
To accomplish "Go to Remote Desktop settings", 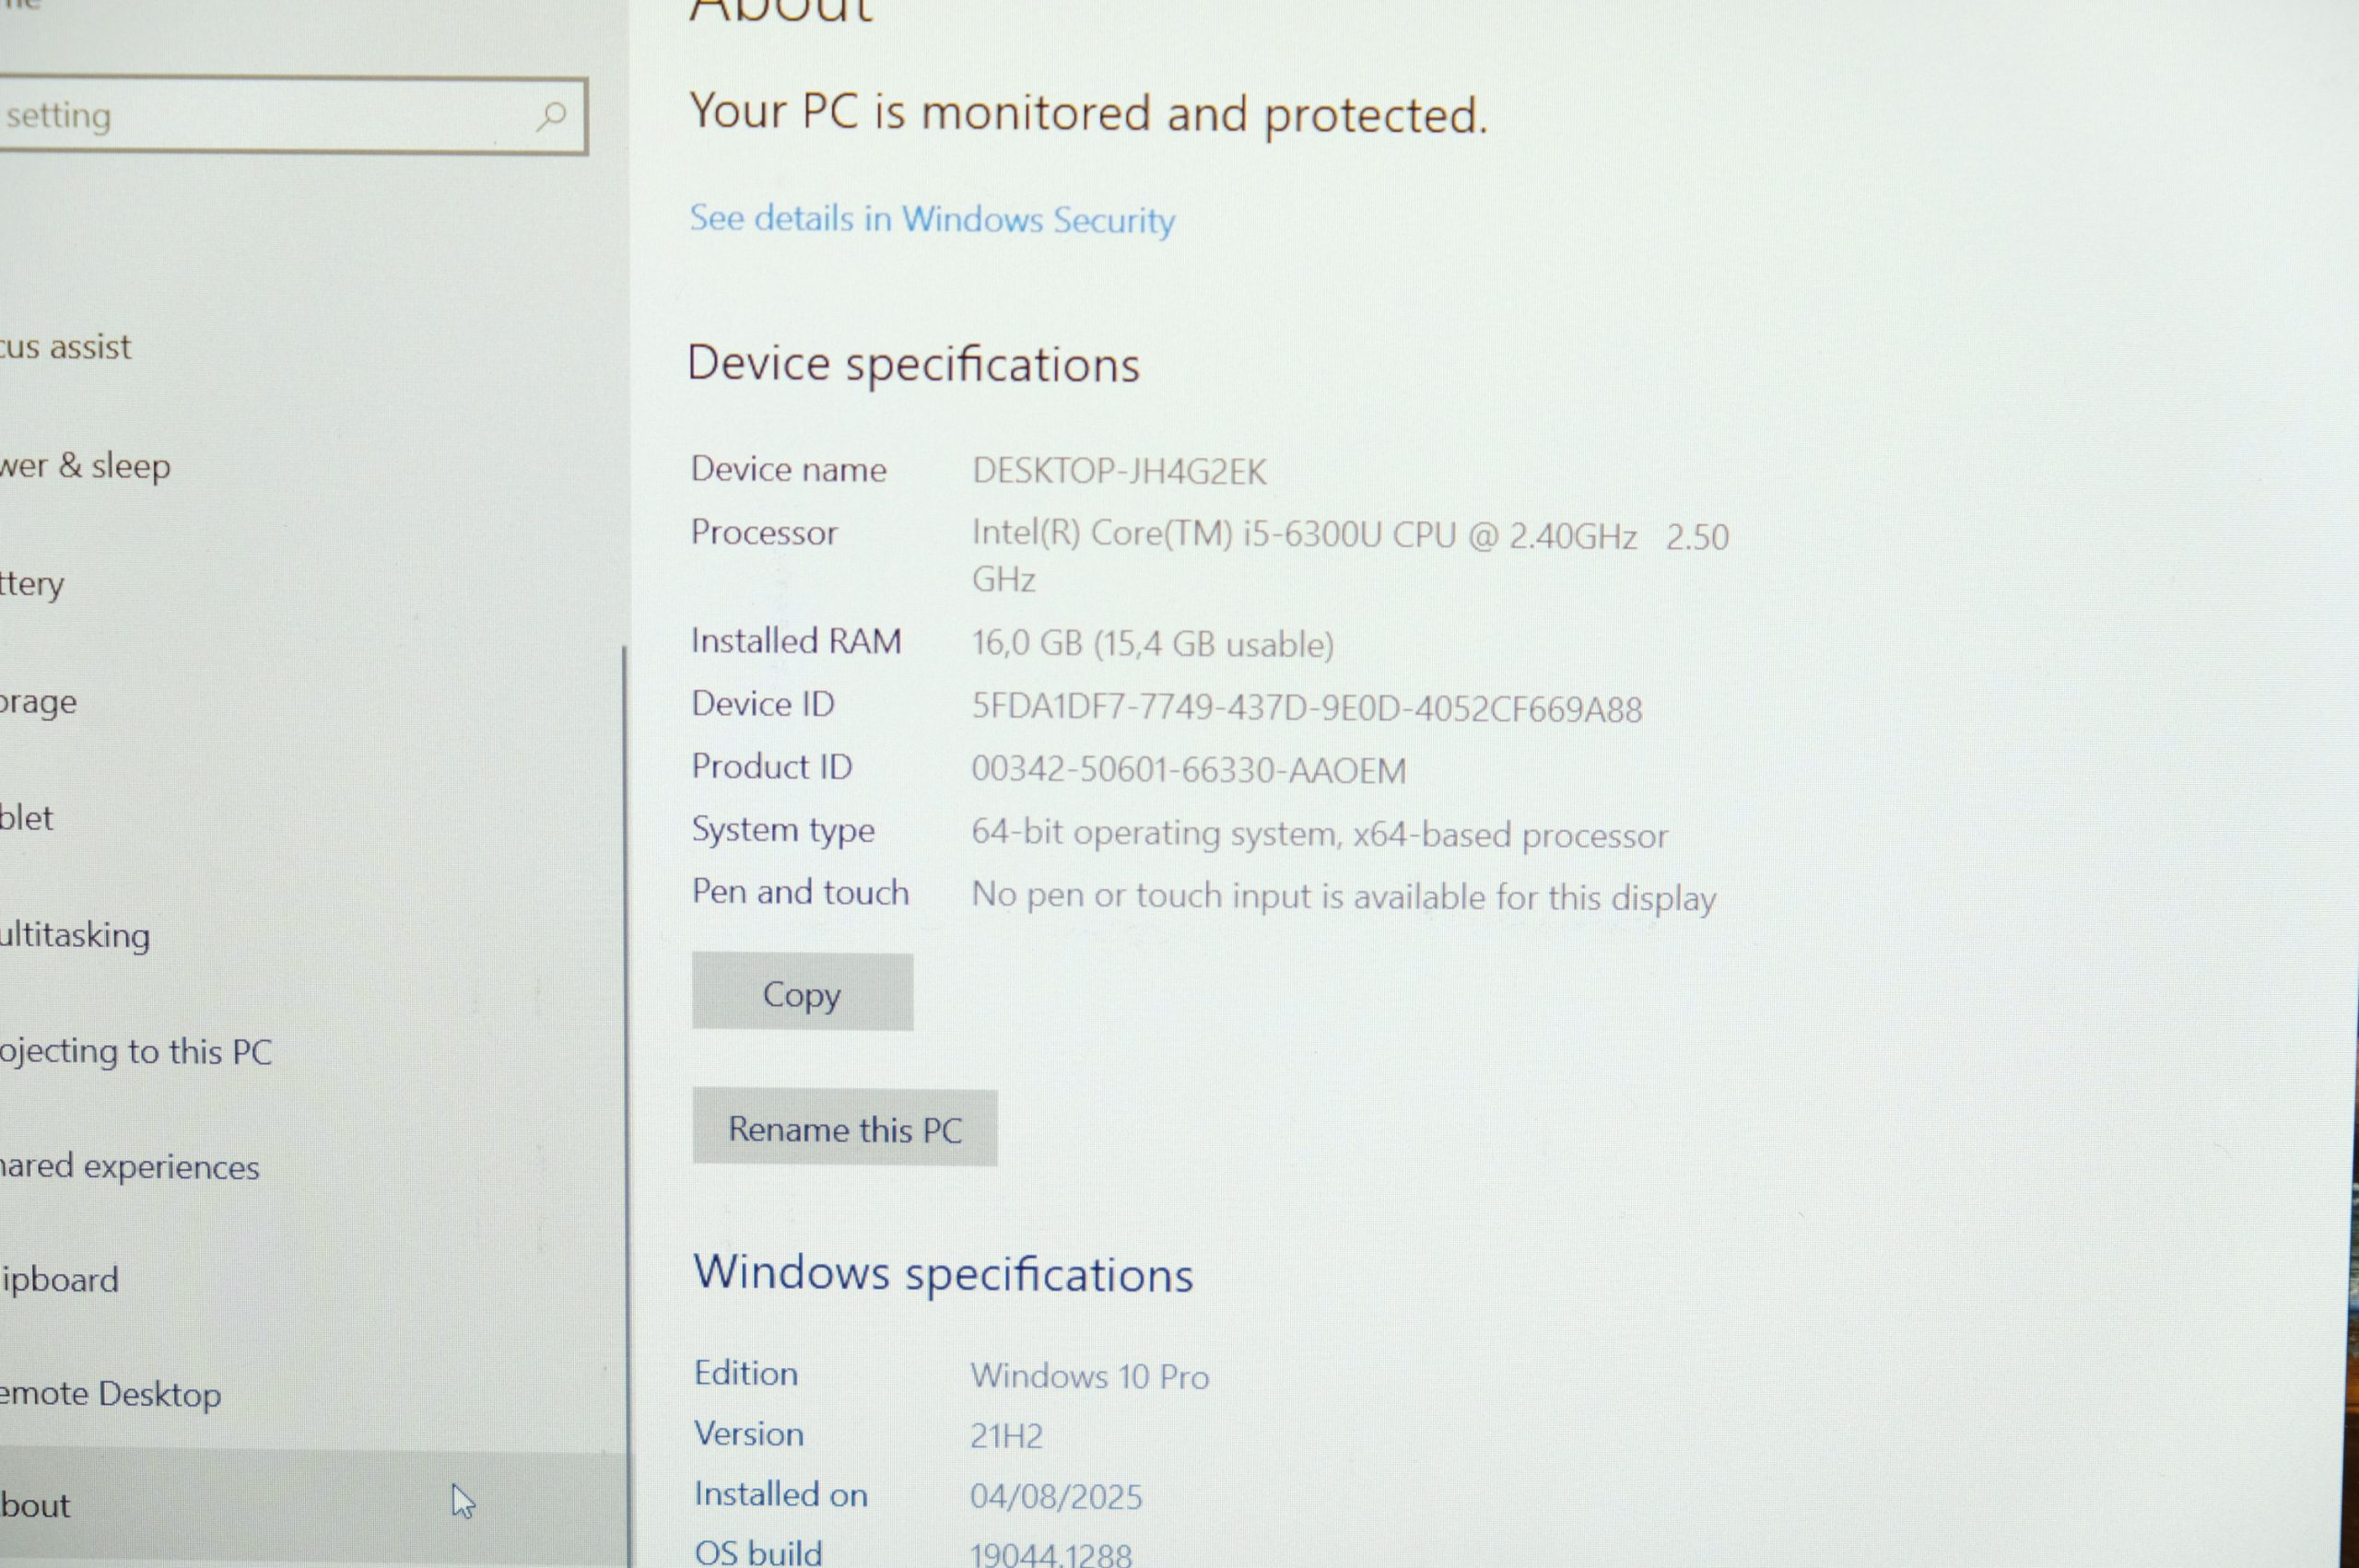I will pos(110,1394).
